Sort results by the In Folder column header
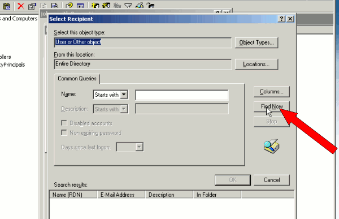This screenshot has height=219, width=339. [x=217, y=195]
